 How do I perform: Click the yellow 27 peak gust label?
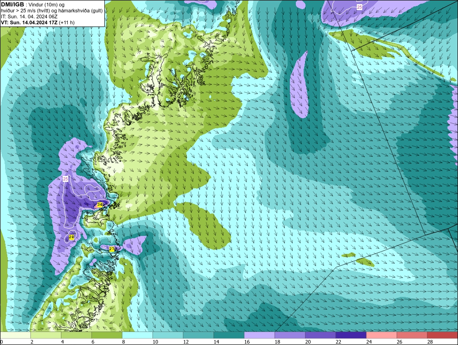pos(112,249)
